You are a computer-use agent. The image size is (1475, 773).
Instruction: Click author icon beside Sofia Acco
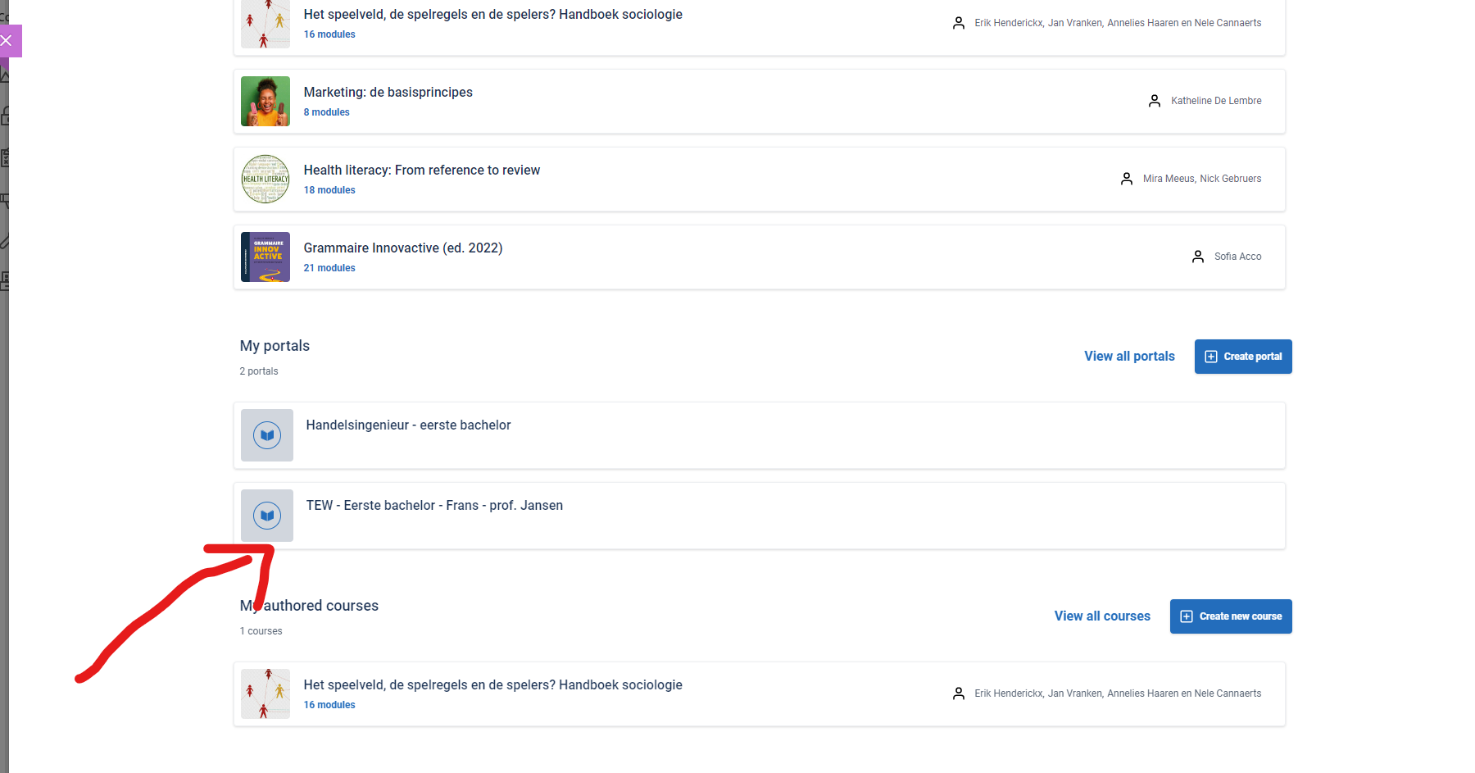(x=1198, y=257)
